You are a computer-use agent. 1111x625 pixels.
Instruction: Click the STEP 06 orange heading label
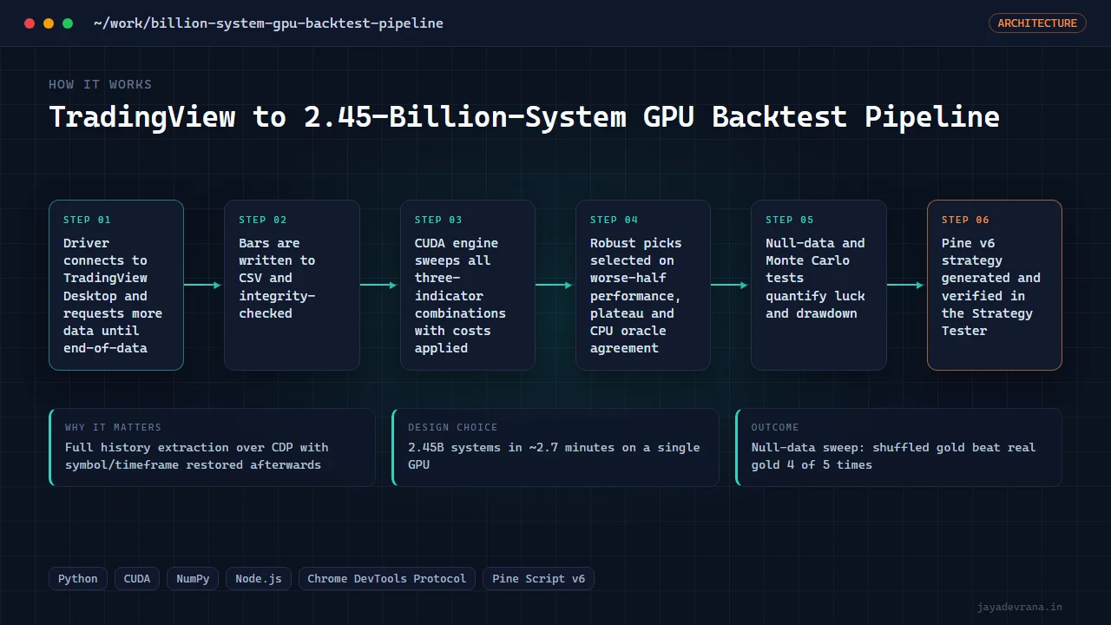pyautogui.click(x=965, y=220)
